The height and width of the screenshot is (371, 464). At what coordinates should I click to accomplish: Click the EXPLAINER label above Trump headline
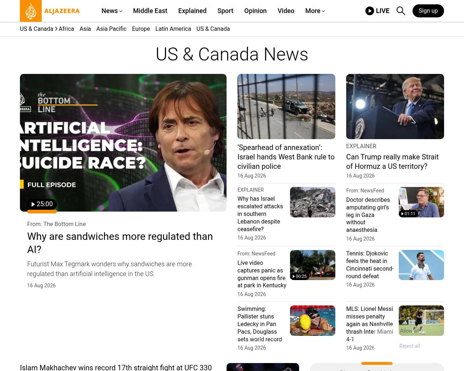(361, 146)
